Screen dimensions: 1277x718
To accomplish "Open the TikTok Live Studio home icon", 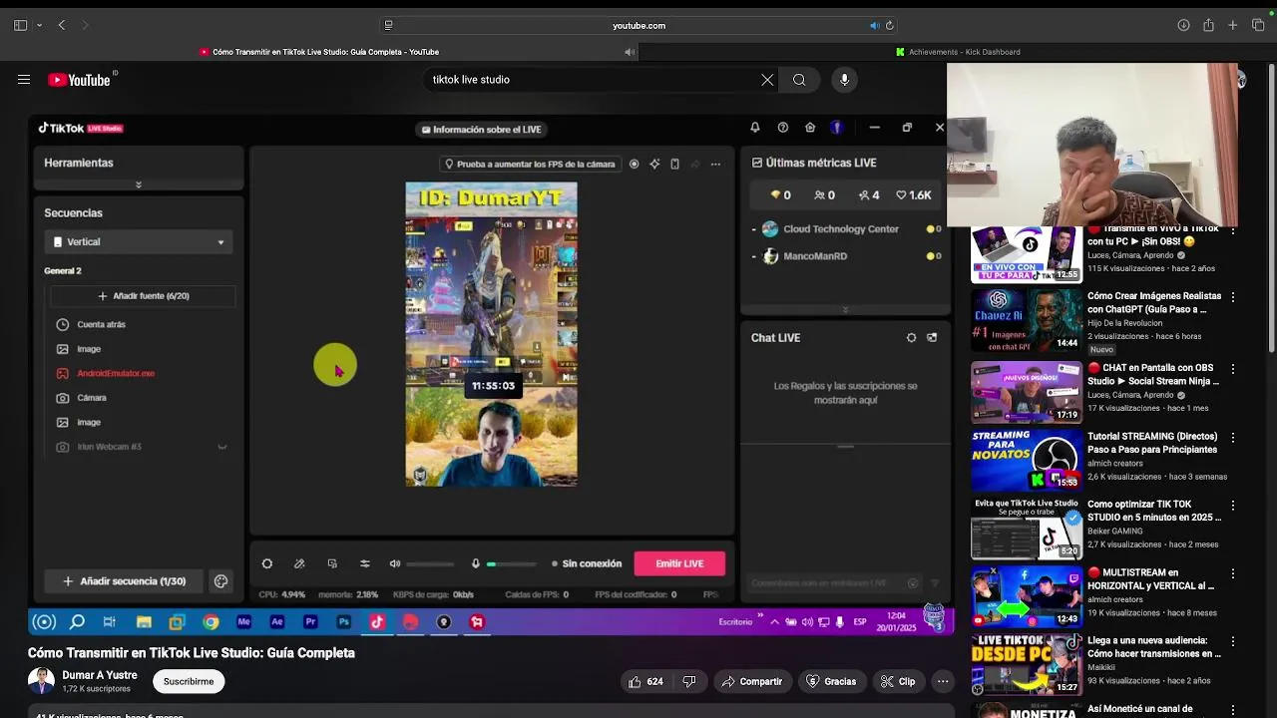I will 810,128.
